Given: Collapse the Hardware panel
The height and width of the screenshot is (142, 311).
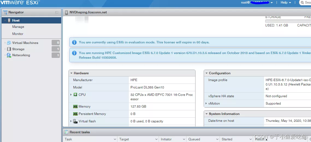Looking at the screenshot, I should [71, 73].
